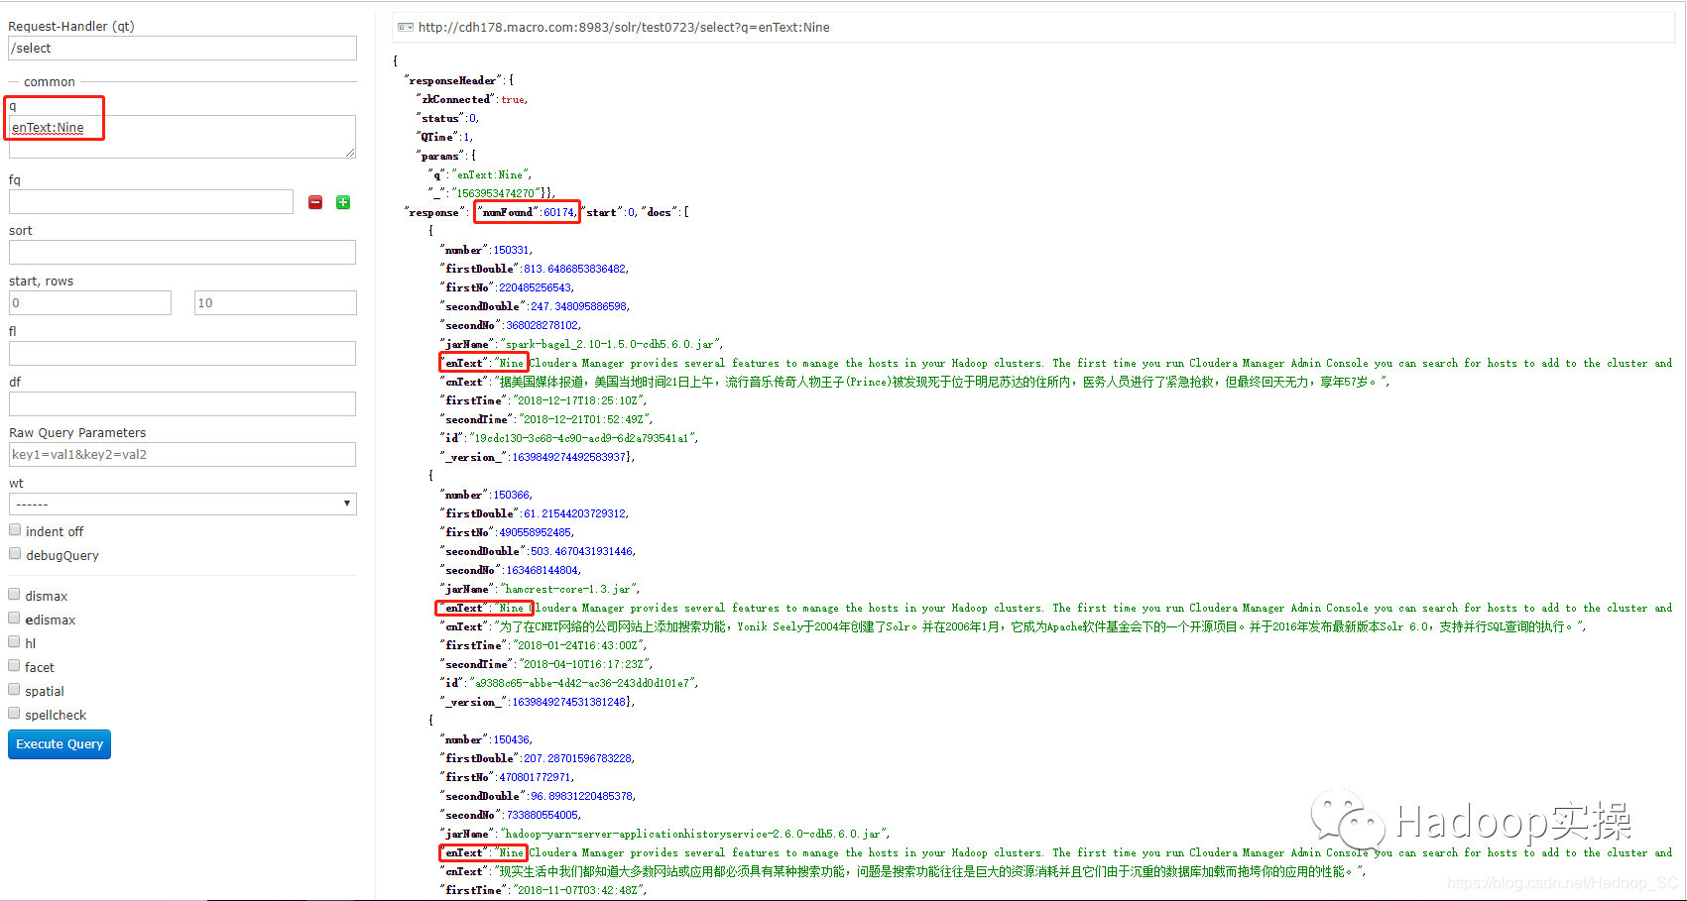This screenshot has height=901, width=1687.
Task: Click the "common" section label
Action: tap(50, 82)
